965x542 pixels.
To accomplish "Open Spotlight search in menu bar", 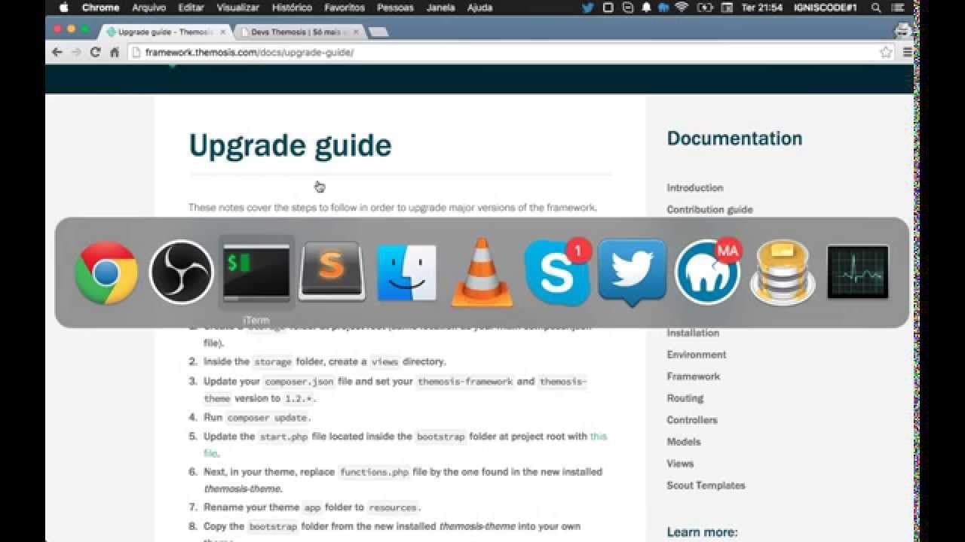I will [876, 8].
